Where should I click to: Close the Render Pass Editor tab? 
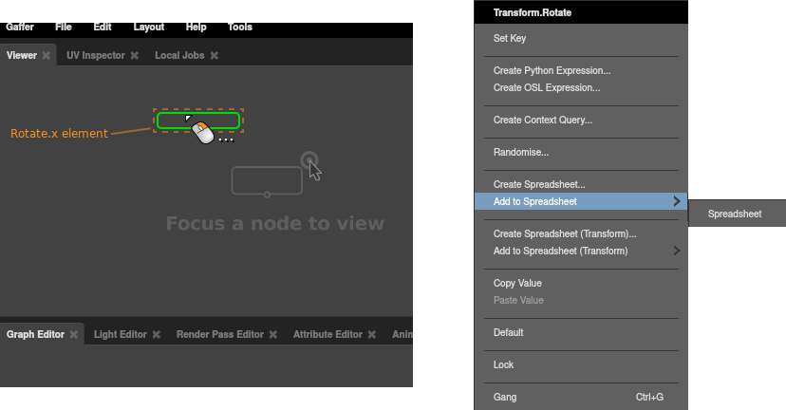pyautogui.click(x=273, y=335)
